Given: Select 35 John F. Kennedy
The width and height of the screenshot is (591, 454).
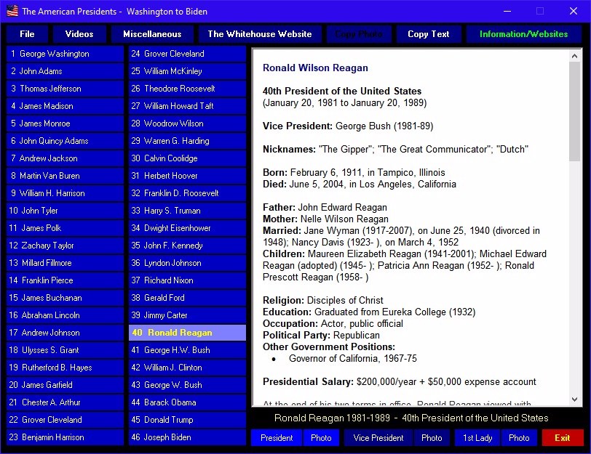Looking at the screenshot, I should point(187,246).
